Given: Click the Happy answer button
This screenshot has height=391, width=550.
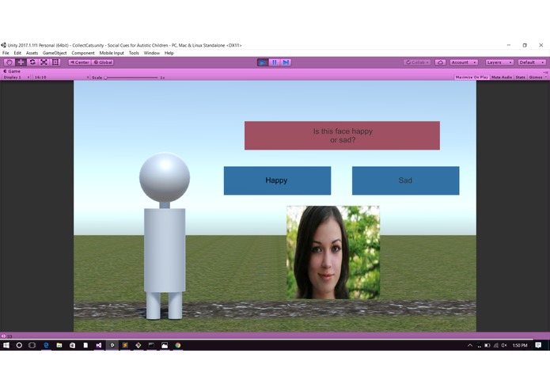Looking at the screenshot, I should [x=277, y=180].
